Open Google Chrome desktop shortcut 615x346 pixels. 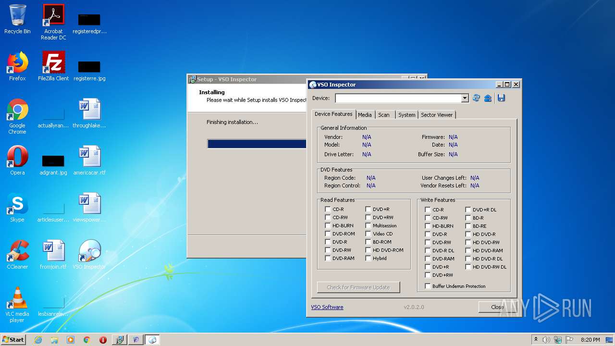[x=17, y=116]
